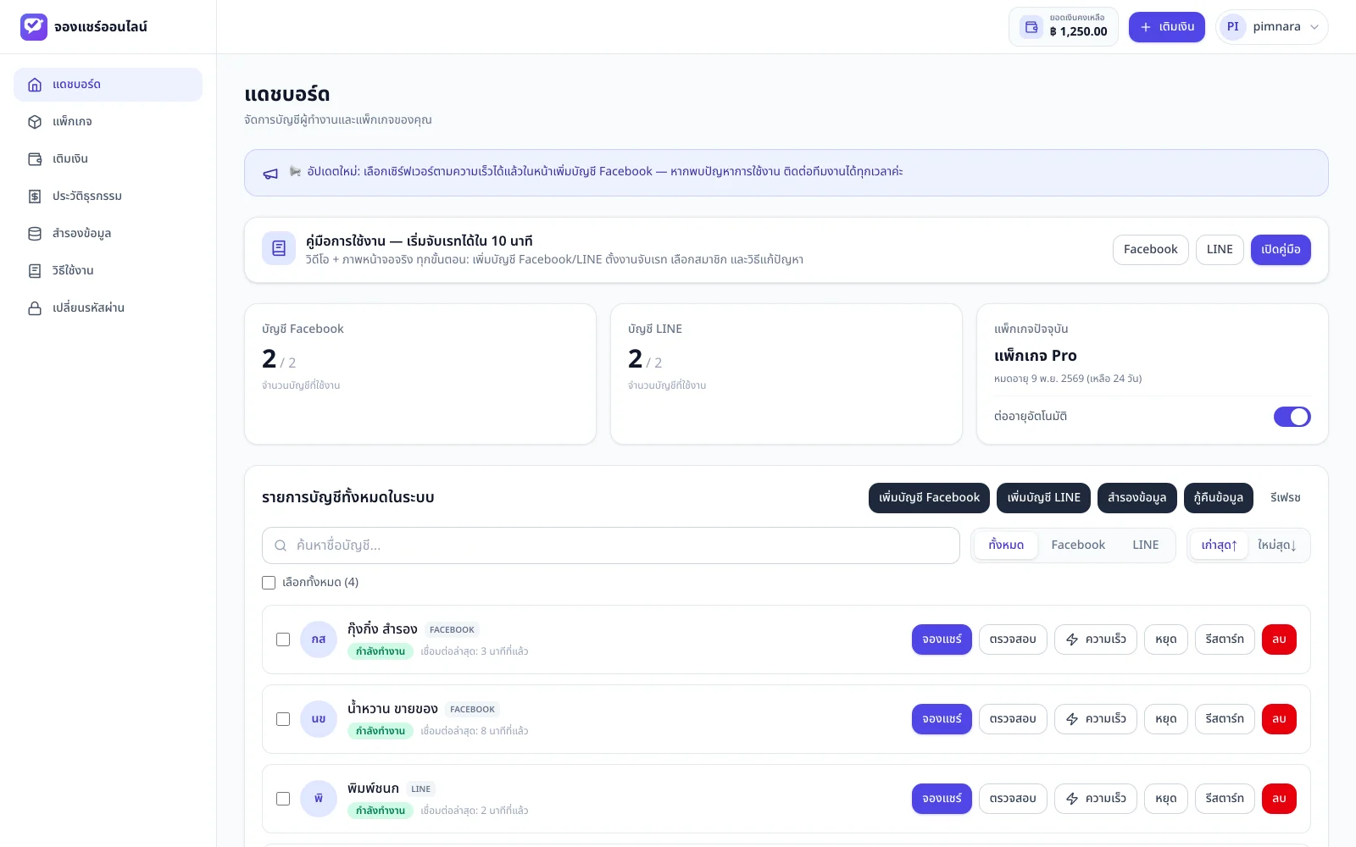Select the Facebook filter tab

pos(1078,545)
